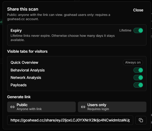
Task: Click the Network Analysis label
Action: [x=26, y=78]
